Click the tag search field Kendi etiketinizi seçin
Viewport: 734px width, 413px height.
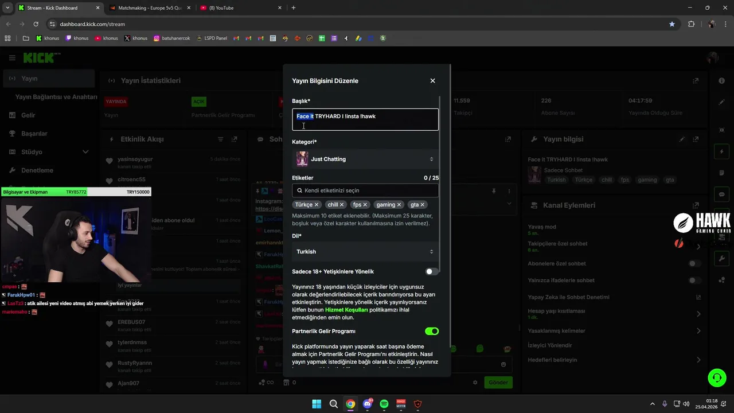click(x=365, y=190)
